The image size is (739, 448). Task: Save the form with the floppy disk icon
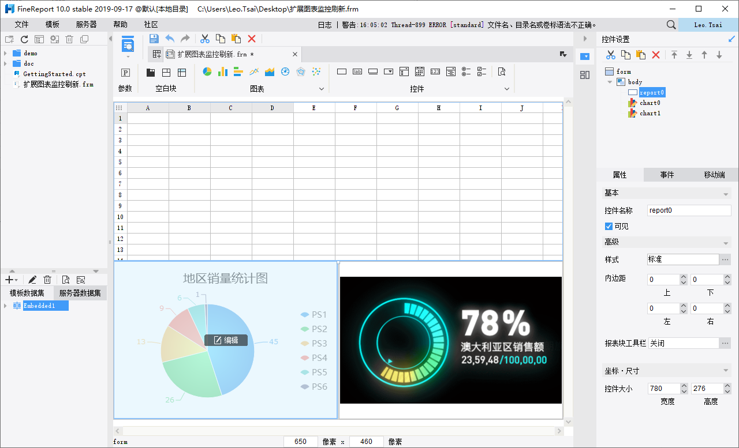(154, 39)
